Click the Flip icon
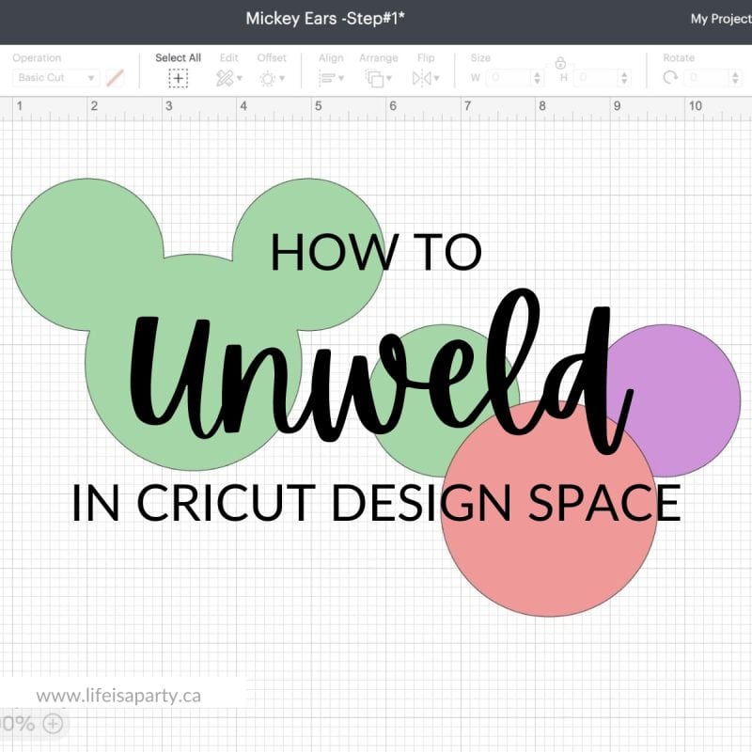Image resolution: width=752 pixels, height=752 pixels. pyautogui.click(x=422, y=77)
